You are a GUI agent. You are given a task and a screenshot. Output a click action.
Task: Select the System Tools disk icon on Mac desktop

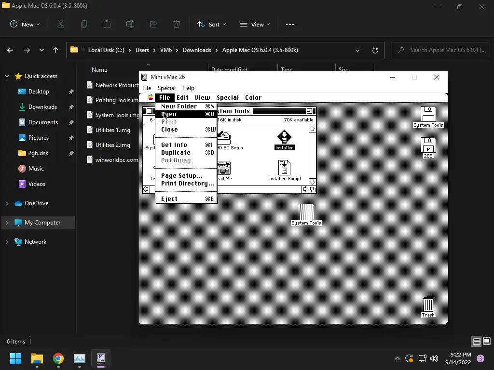point(428,114)
